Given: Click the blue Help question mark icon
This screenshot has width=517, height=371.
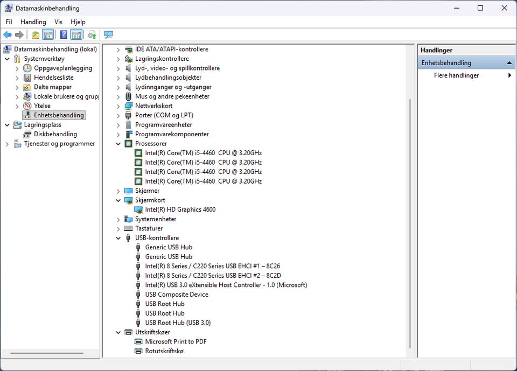Looking at the screenshot, I should (x=64, y=34).
